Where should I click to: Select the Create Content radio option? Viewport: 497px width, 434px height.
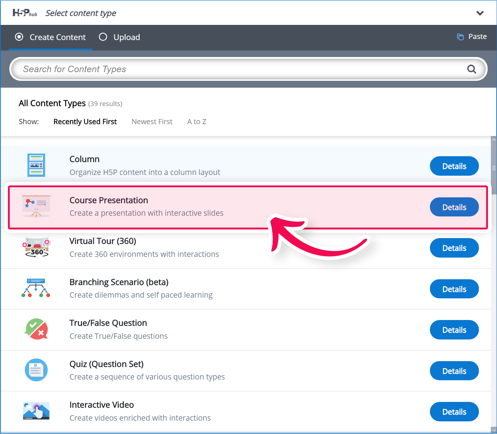(x=19, y=37)
